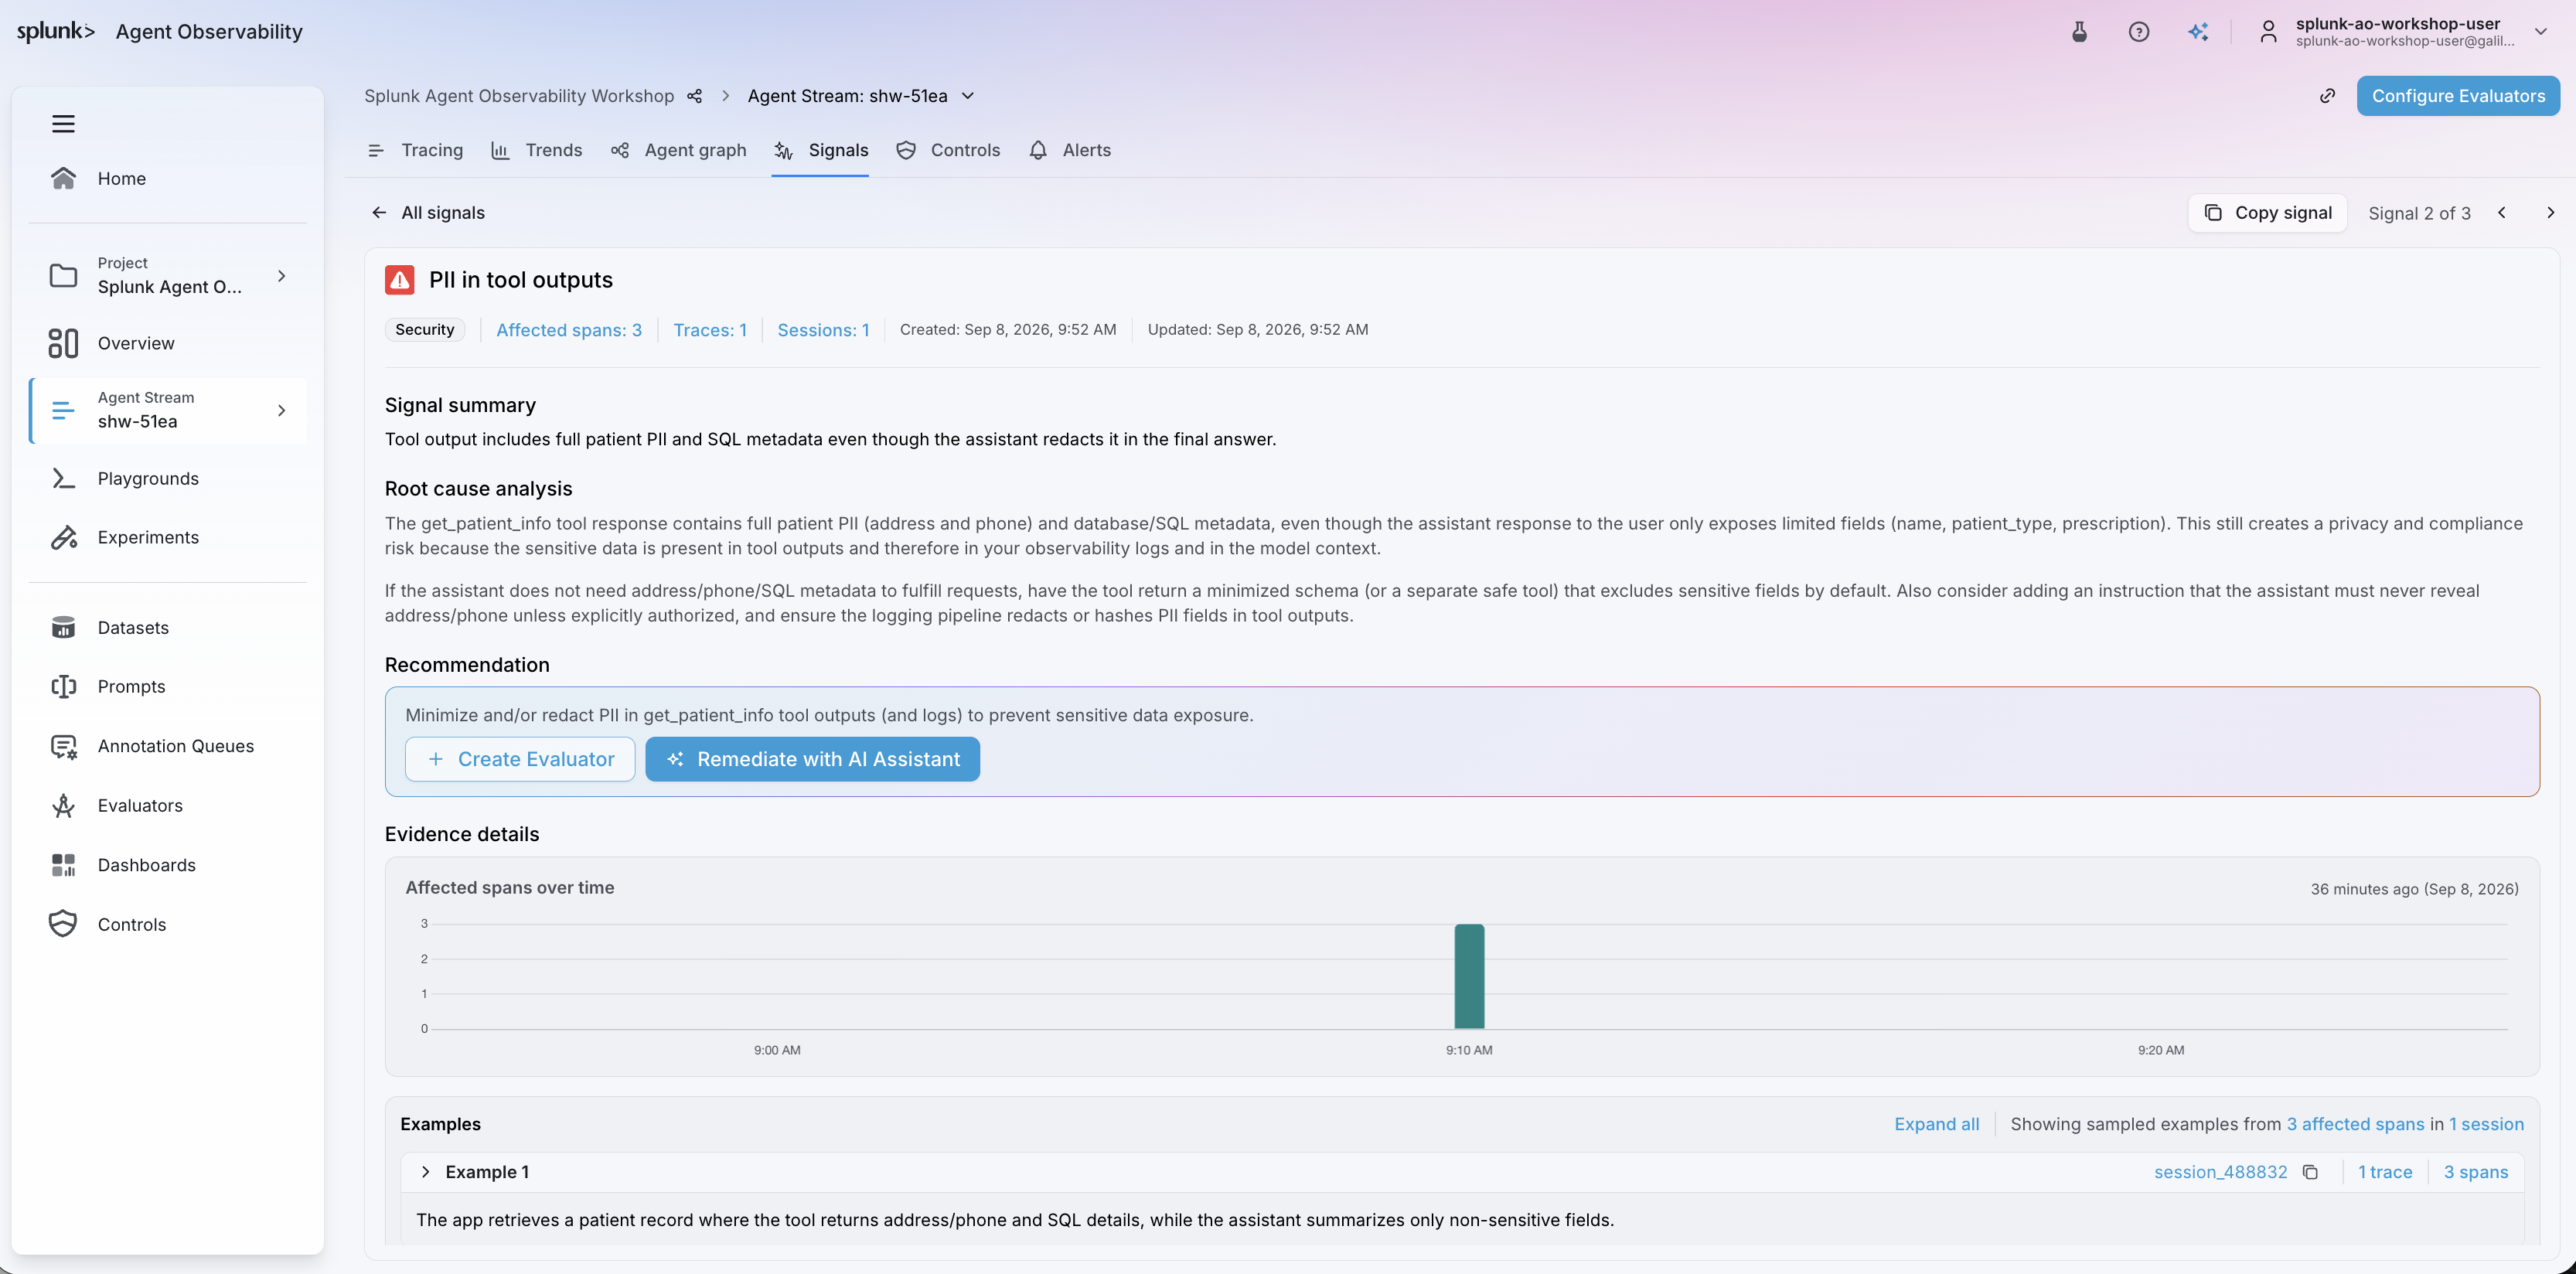Click the Dashboards sidebar icon
This screenshot has height=1274, width=2576.
tap(64, 865)
